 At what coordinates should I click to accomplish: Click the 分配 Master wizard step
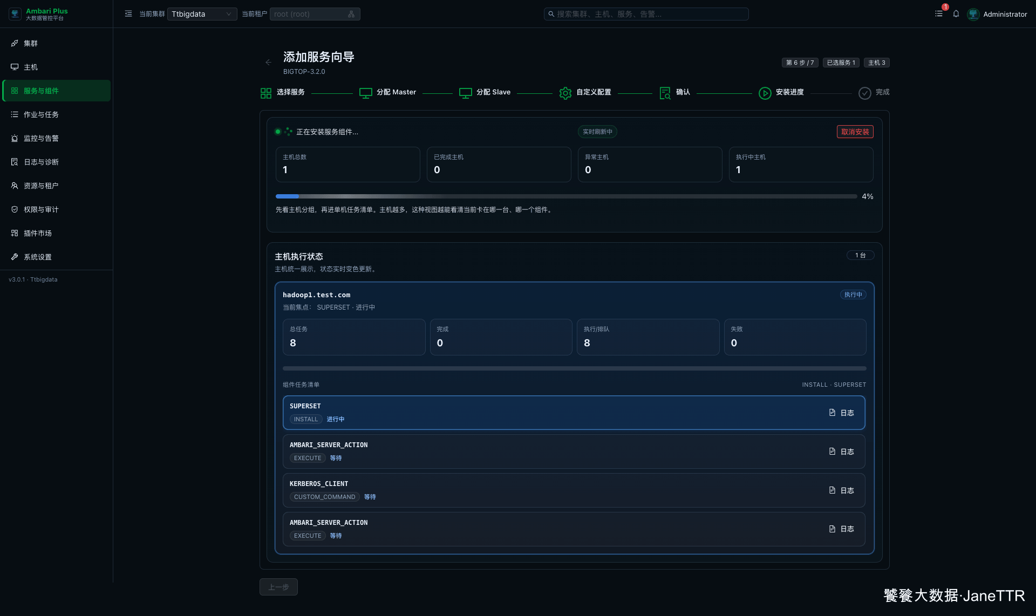point(387,93)
